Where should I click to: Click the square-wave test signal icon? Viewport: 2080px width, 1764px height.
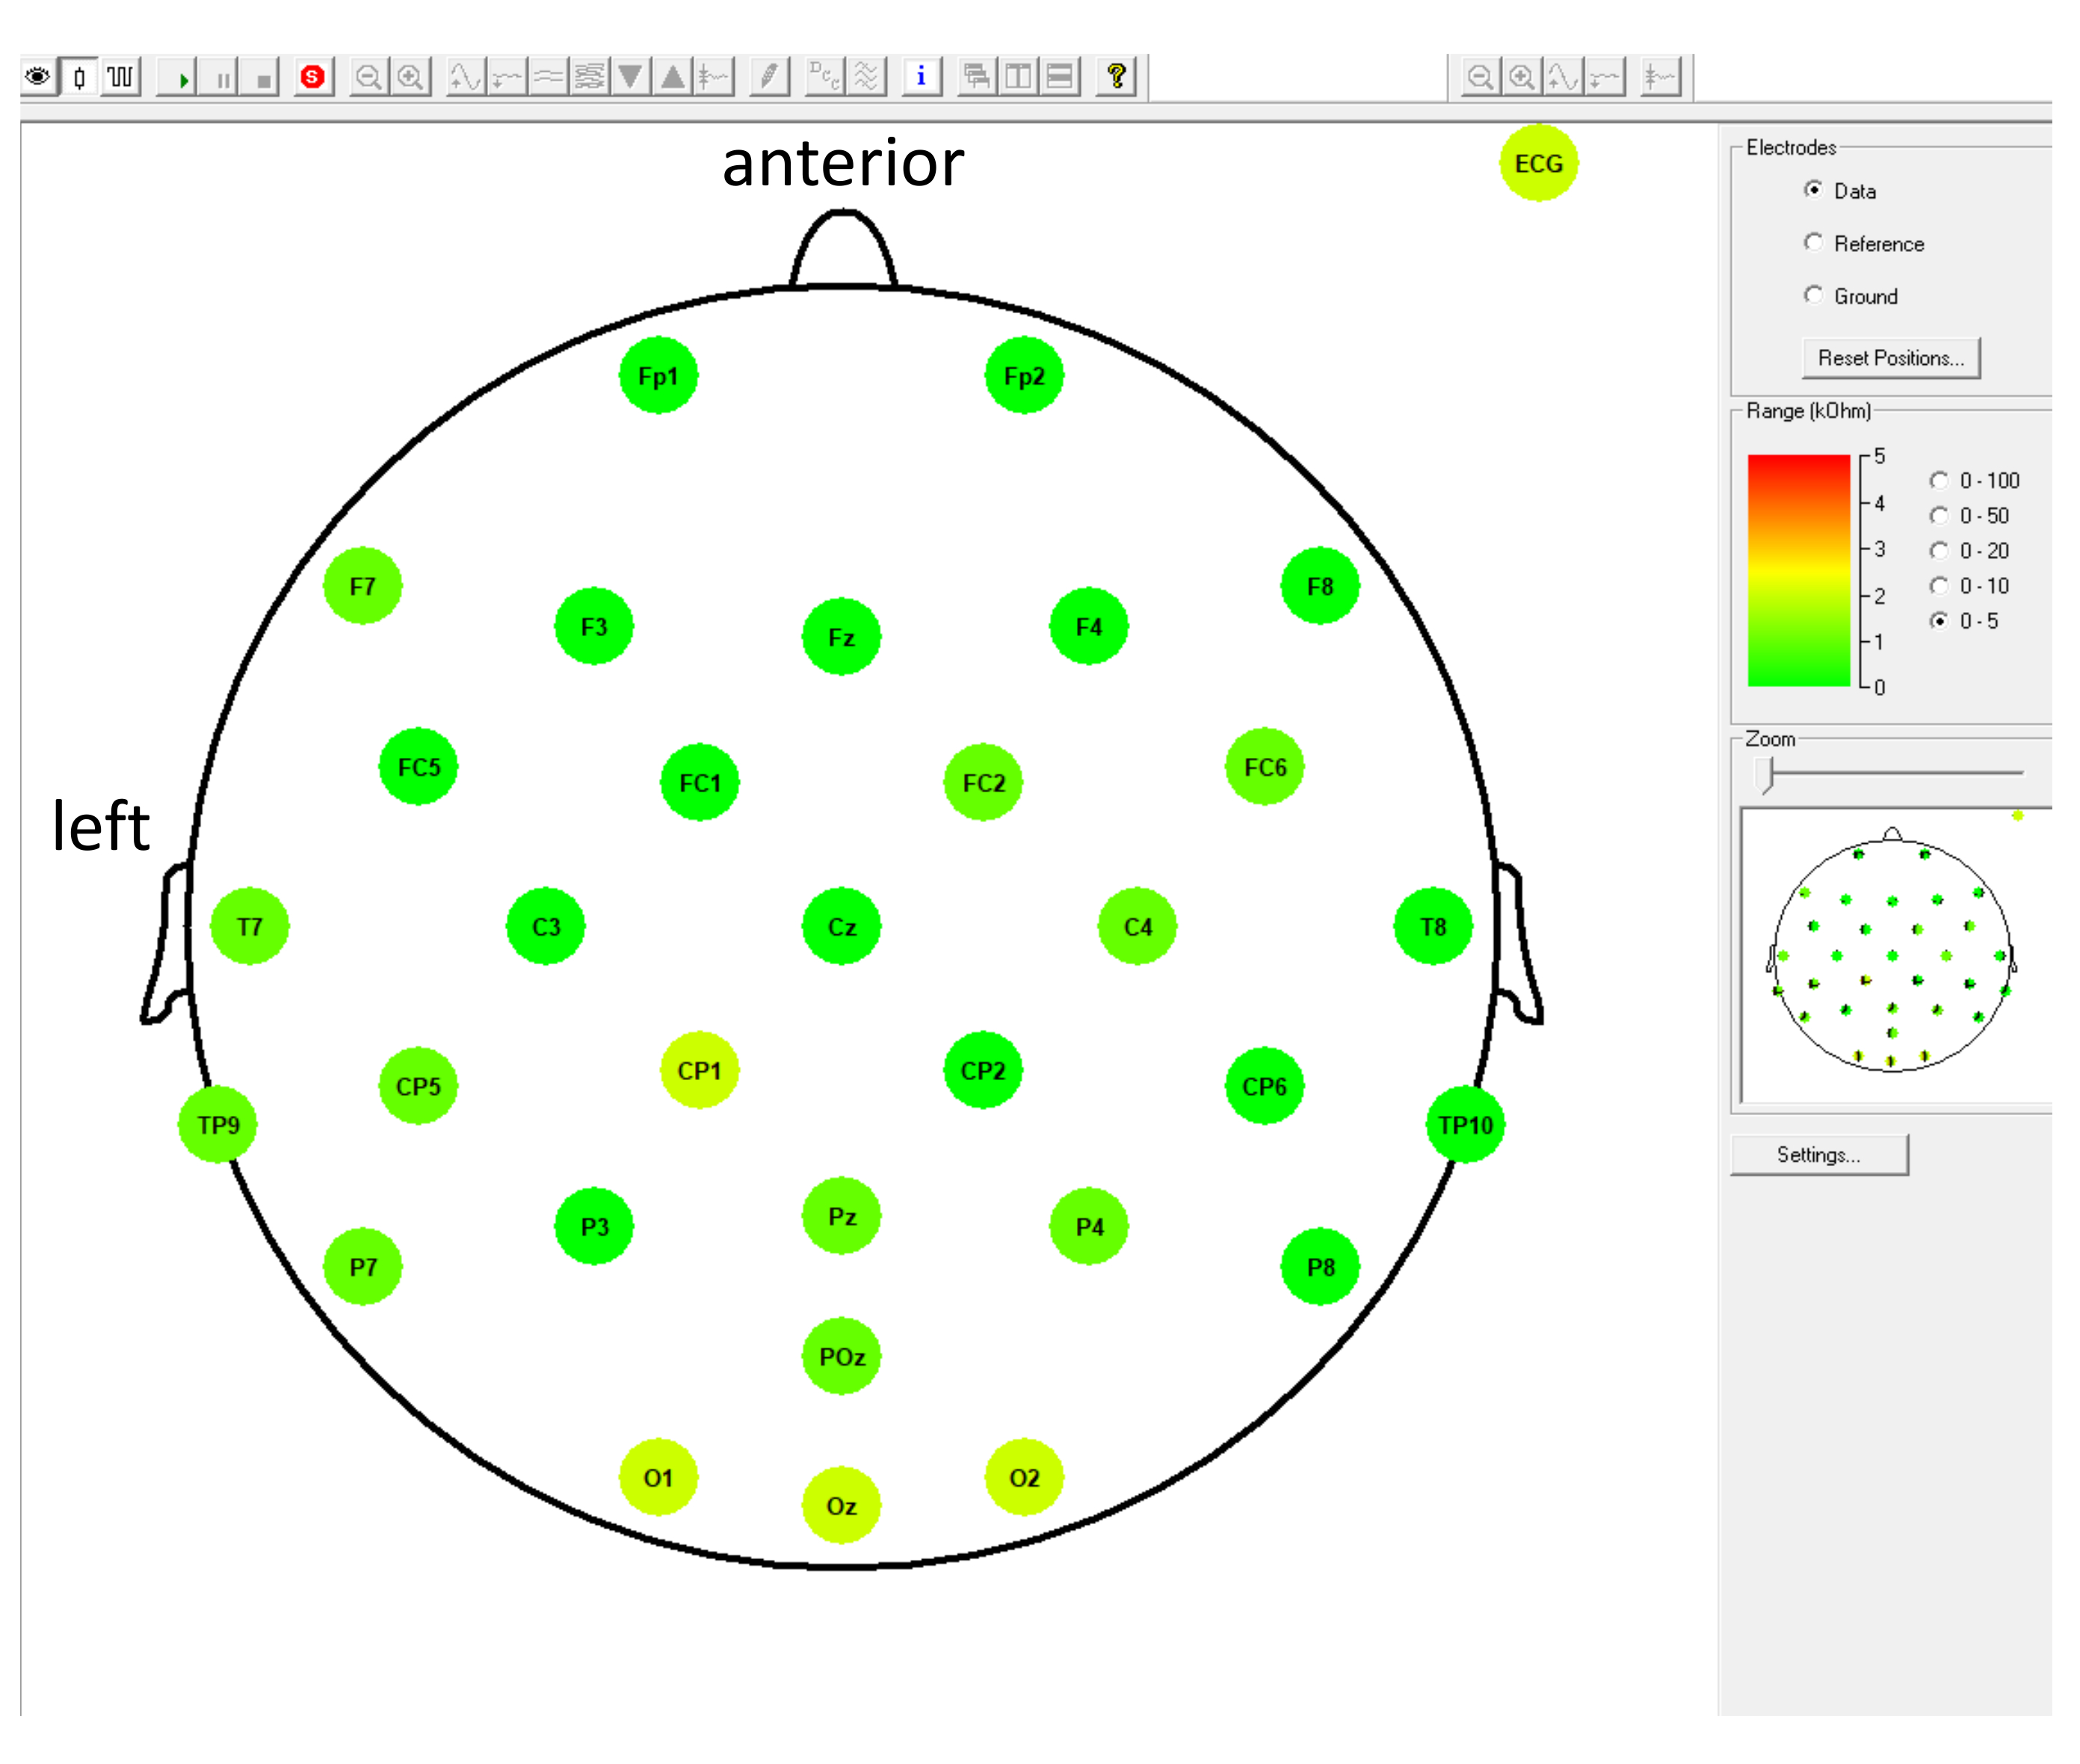(120, 77)
